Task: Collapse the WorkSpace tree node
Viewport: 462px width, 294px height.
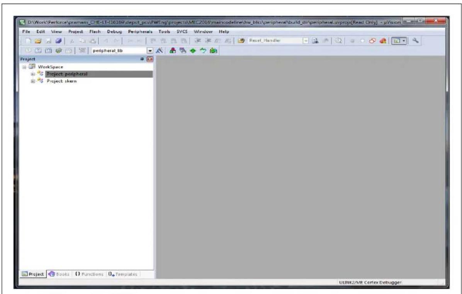Action: (x=25, y=67)
